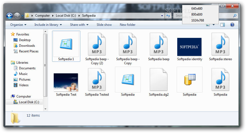This screenshot has width=246, height=133.
Task: Toggle the preview pane icon
Action: point(222,25)
